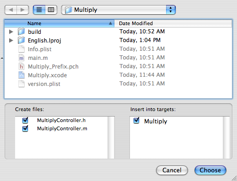Select the English.lproj folder icon
237x181 pixels.
[x=21, y=40]
